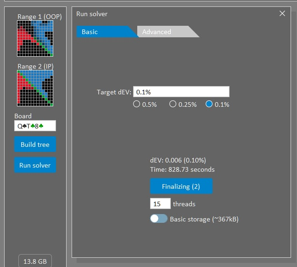Click the Range 2 (IP) label
Image resolution: width=297 pixels, height=267 pixels.
[x=35, y=66]
